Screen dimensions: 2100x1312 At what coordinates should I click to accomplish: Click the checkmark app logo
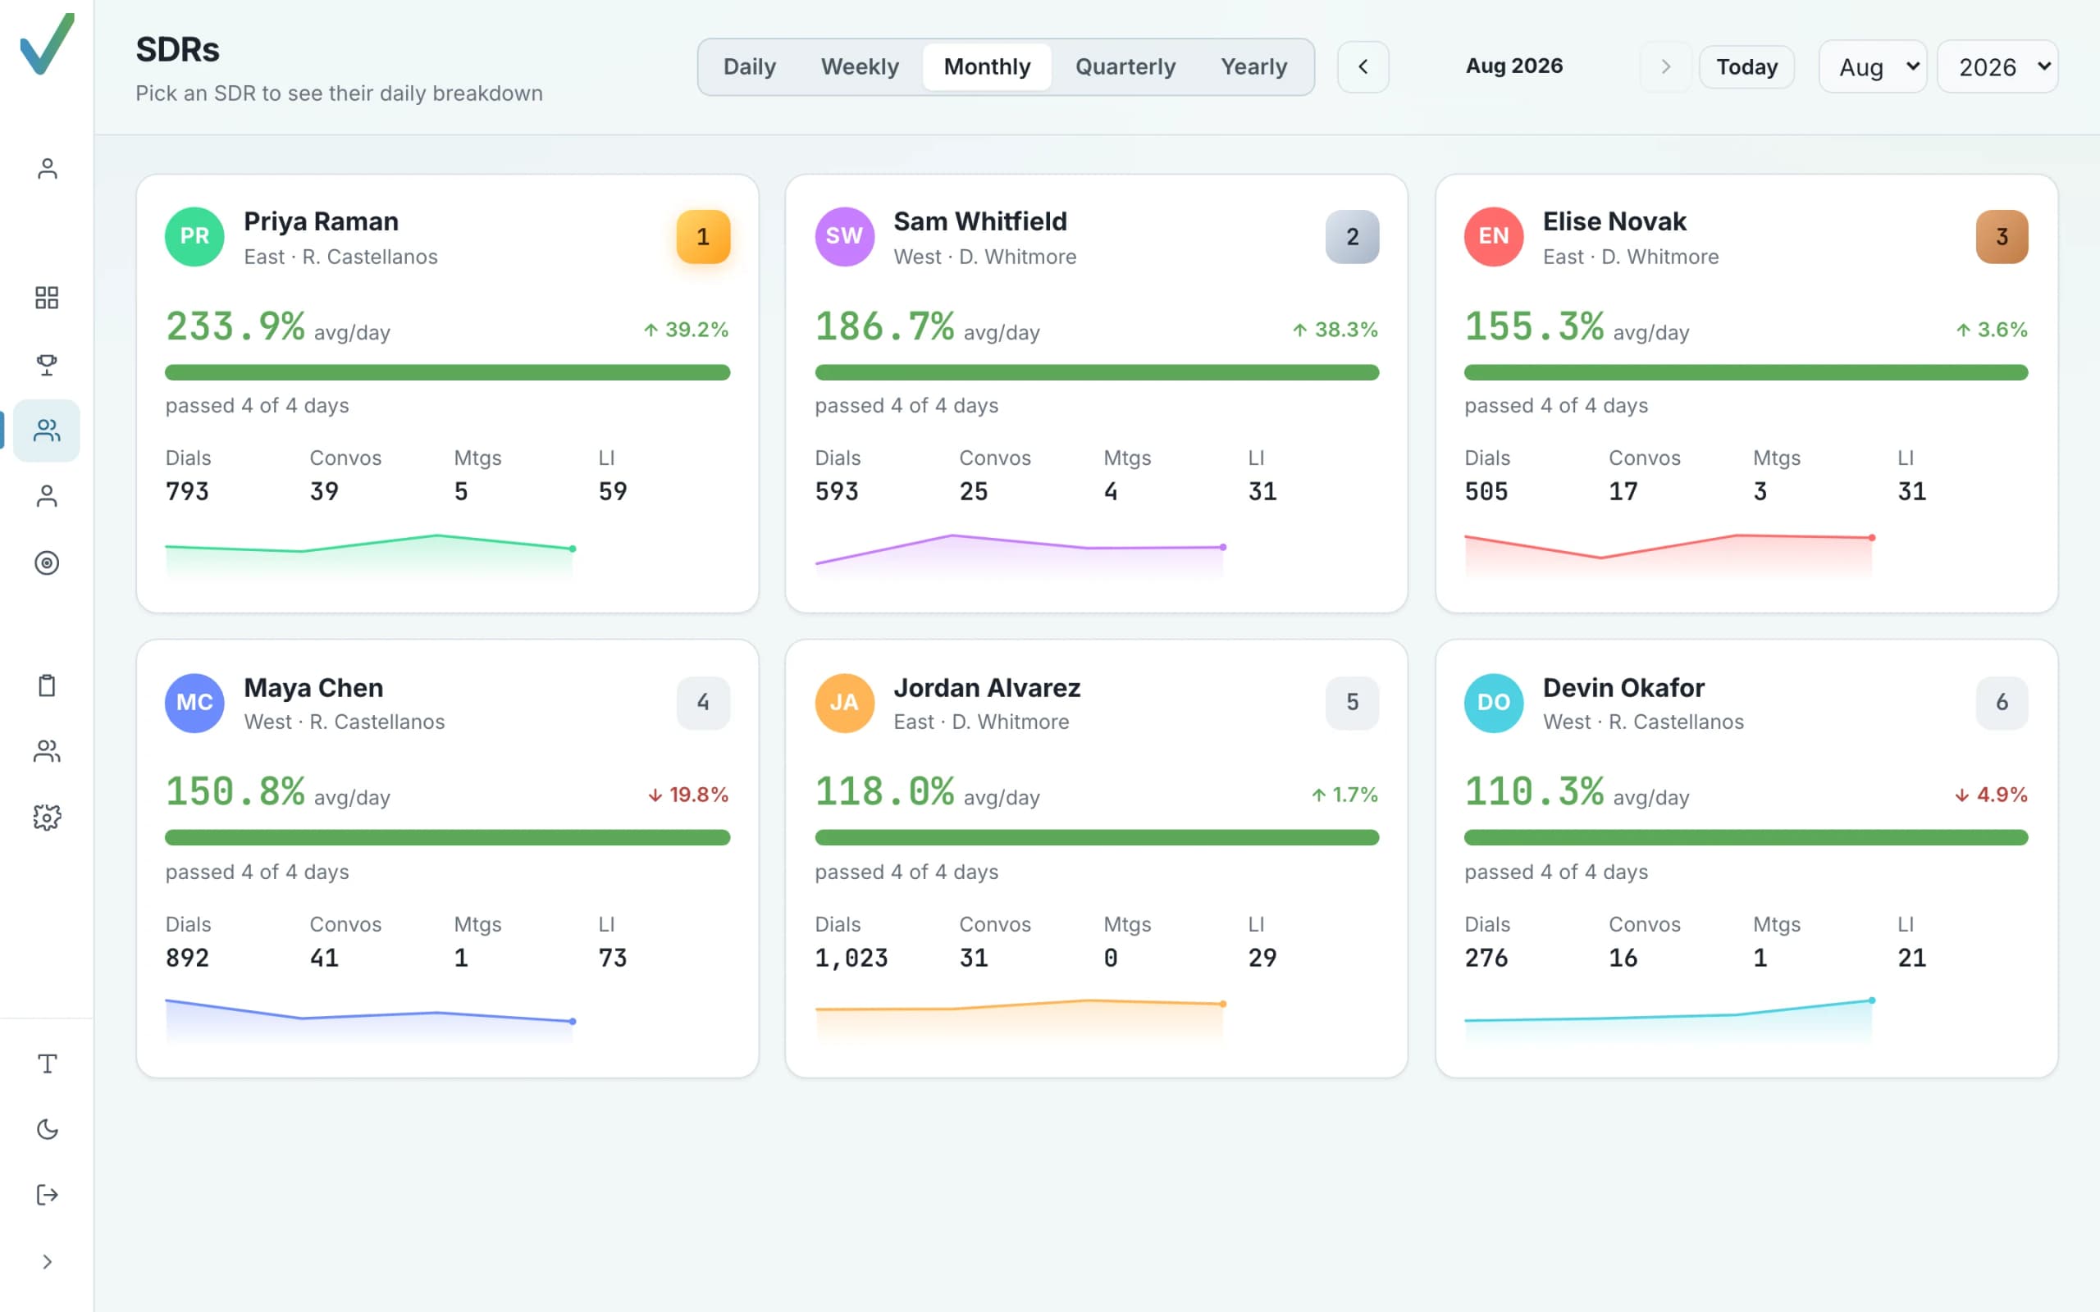coord(47,45)
